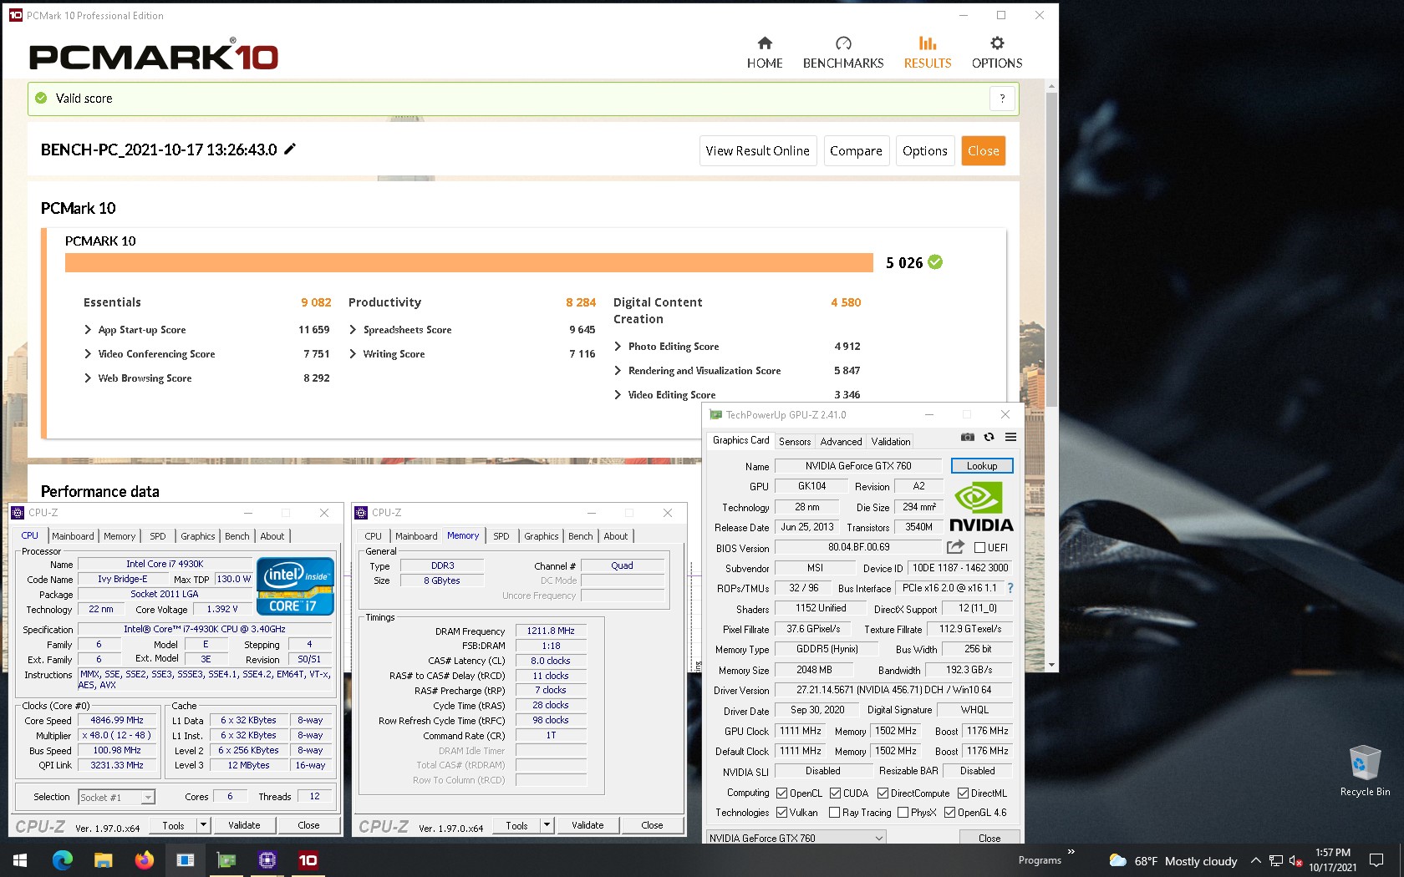The width and height of the screenshot is (1404, 877).
Task: Open the Socket #1 selection dropdown
Action: coord(117,797)
